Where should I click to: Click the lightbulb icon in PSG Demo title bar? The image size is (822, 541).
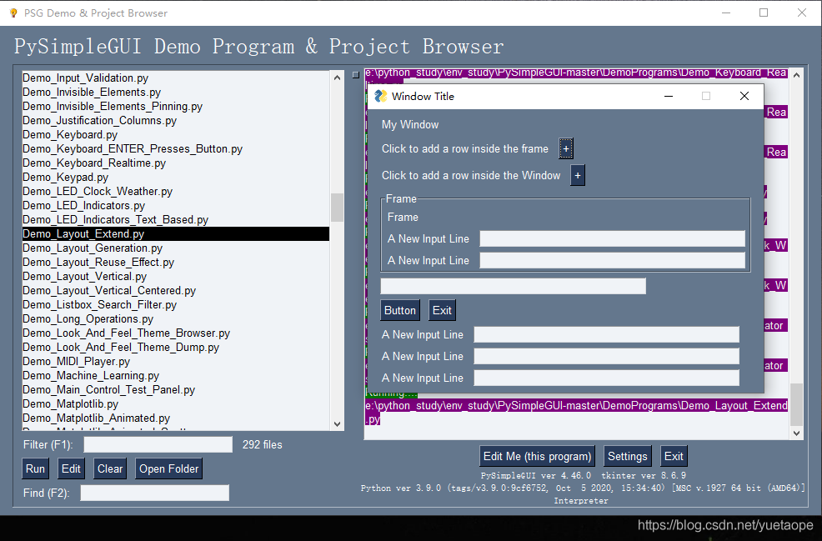pos(13,13)
